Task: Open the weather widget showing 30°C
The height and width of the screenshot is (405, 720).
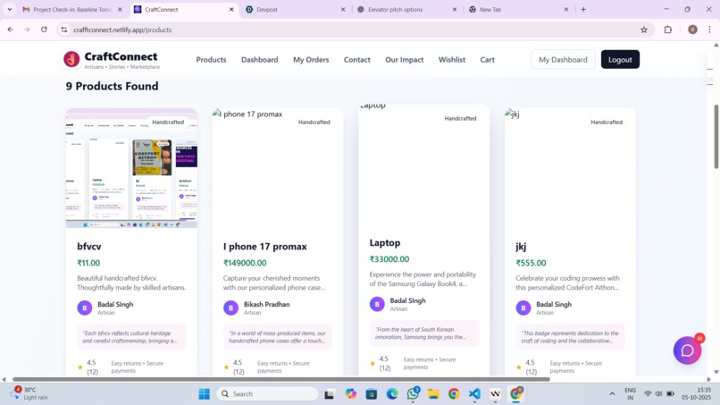Action: tap(29, 393)
